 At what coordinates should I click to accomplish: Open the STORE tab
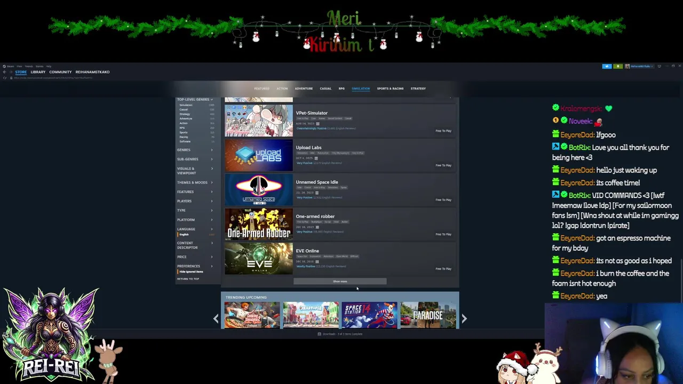[x=21, y=72]
